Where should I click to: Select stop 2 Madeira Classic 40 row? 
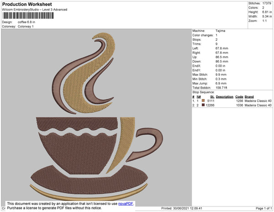pyautogui.click(x=232, y=105)
